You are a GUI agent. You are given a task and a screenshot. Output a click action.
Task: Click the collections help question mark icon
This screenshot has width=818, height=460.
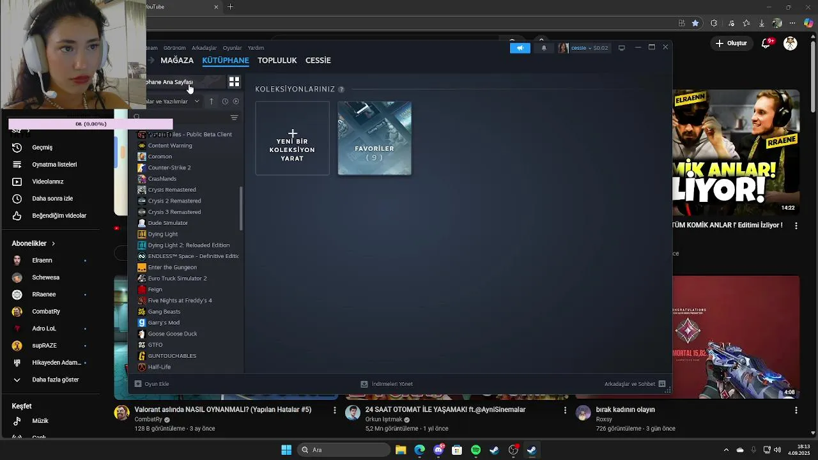click(x=341, y=89)
